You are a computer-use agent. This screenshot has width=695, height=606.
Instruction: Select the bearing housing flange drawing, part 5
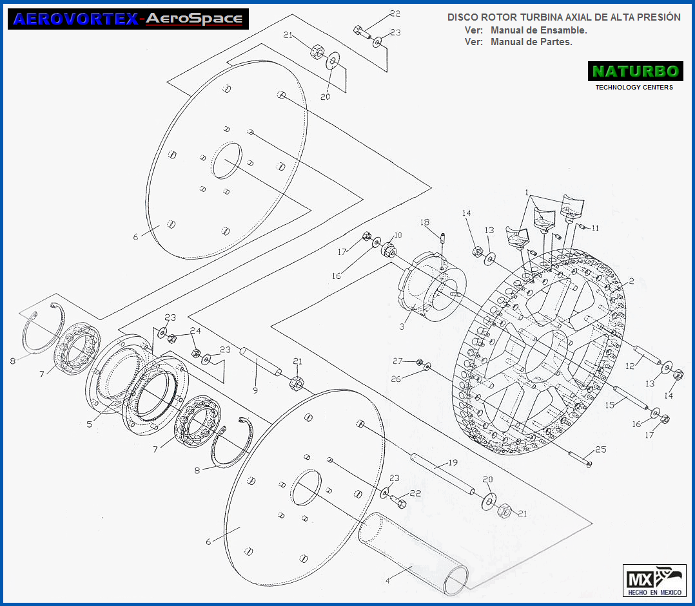[137, 386]
